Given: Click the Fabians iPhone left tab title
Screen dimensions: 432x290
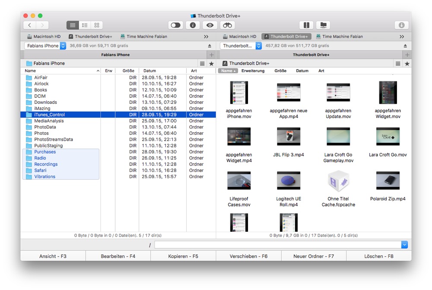Looking at the screenshot, I should pos(115,55).
